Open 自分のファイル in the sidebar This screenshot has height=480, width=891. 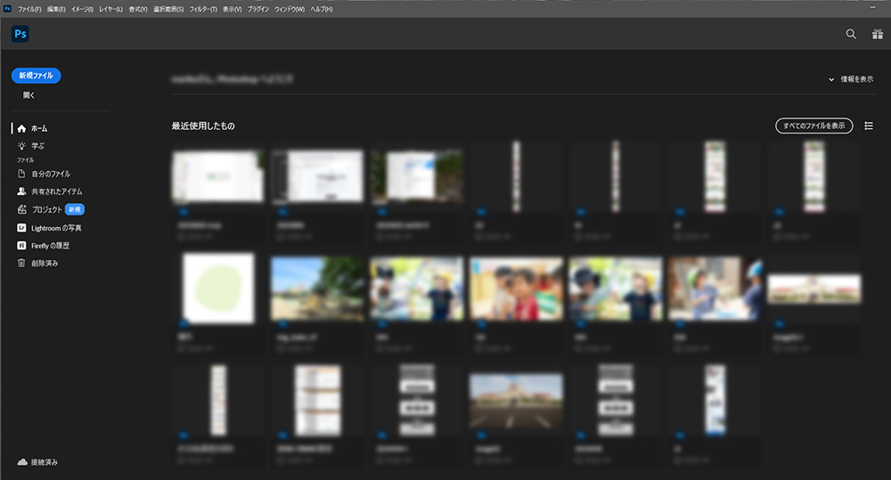click(x=50, y=174)
